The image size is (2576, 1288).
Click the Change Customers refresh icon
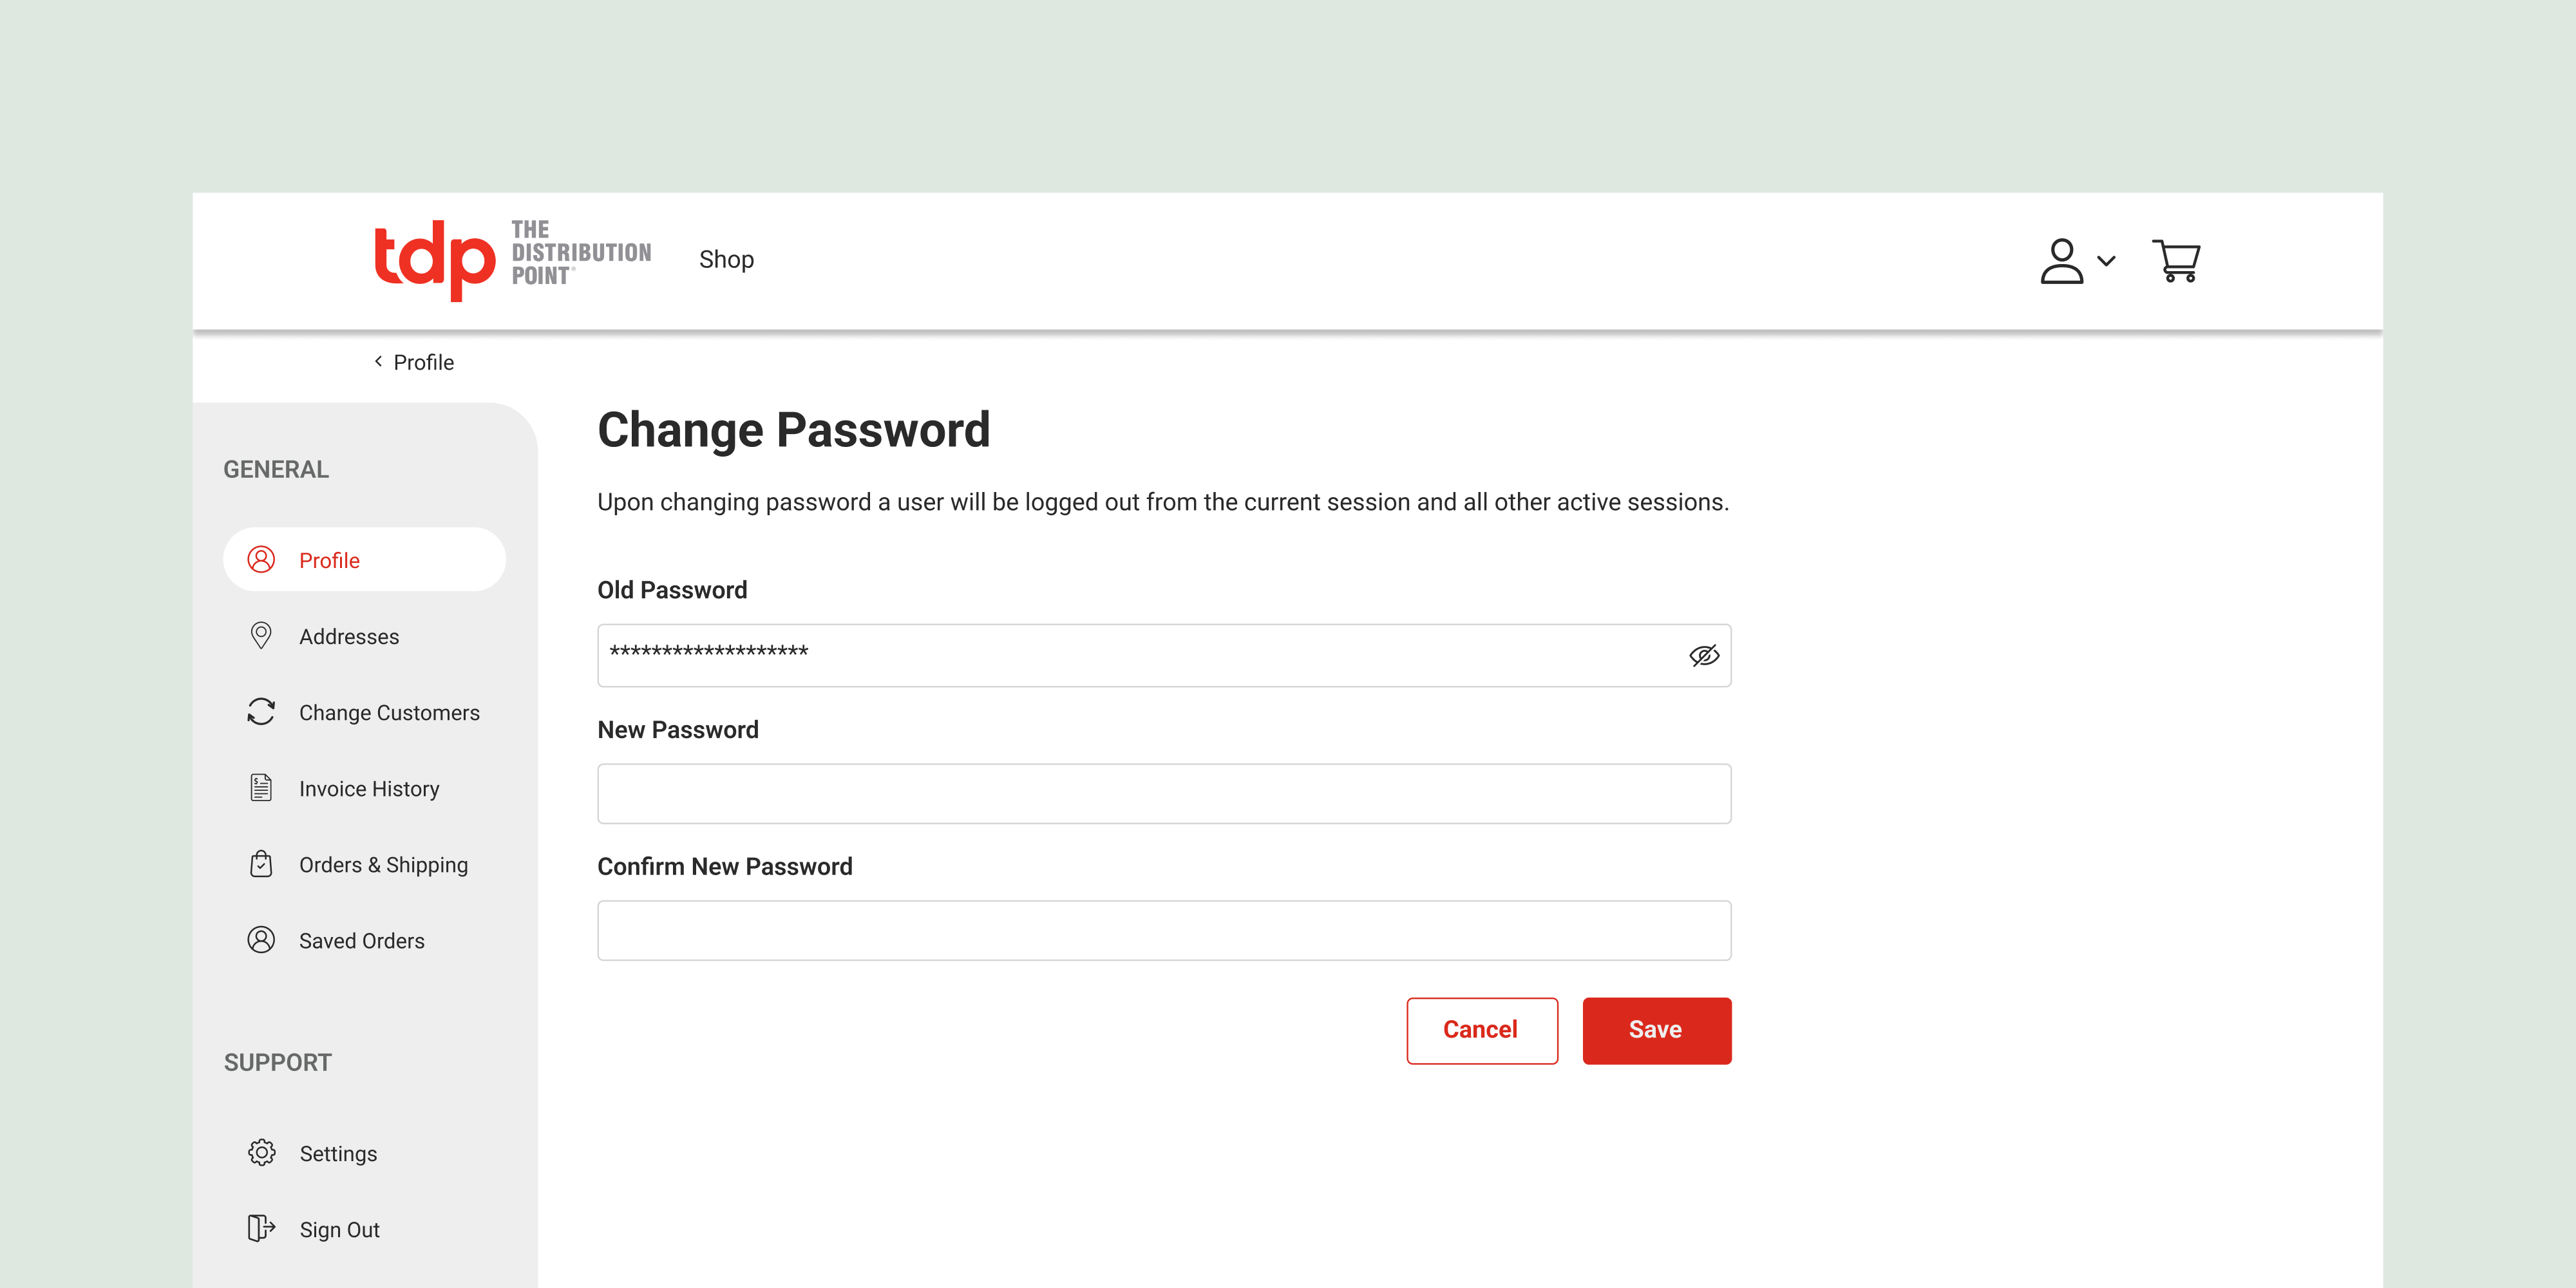point(261,712)
